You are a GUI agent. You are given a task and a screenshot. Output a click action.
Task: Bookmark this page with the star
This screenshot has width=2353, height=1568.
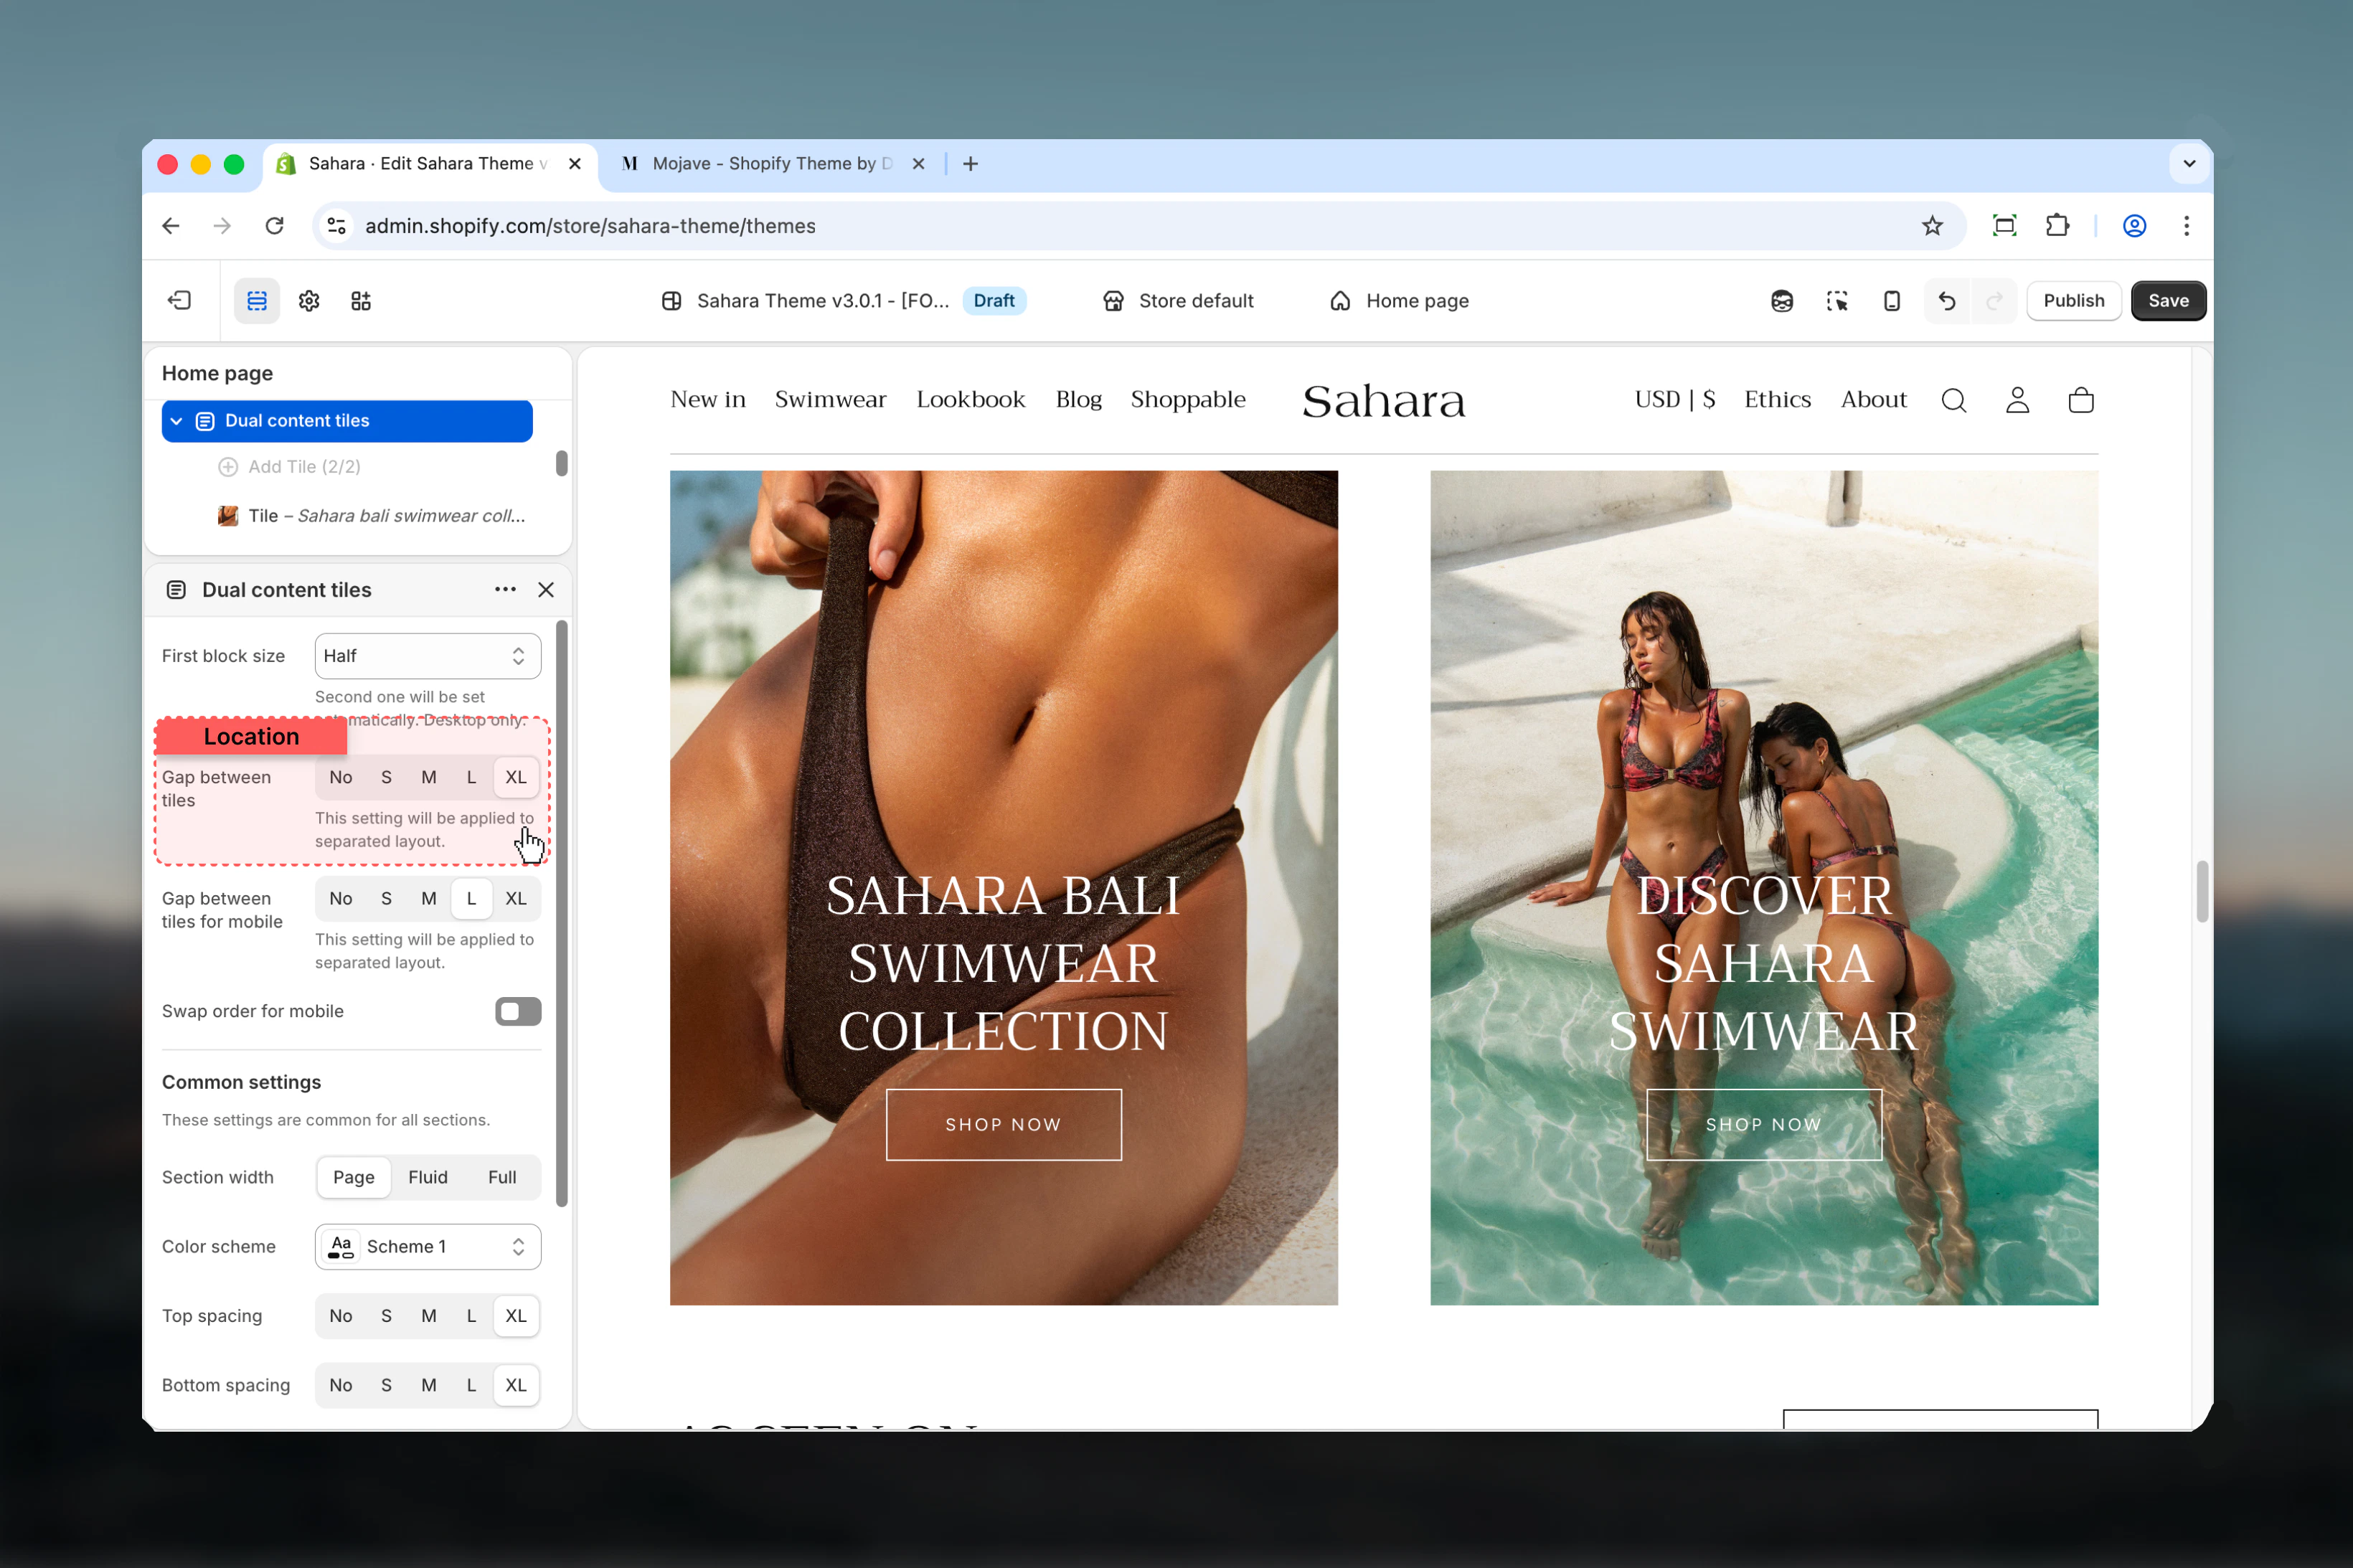click(1932, 226)
